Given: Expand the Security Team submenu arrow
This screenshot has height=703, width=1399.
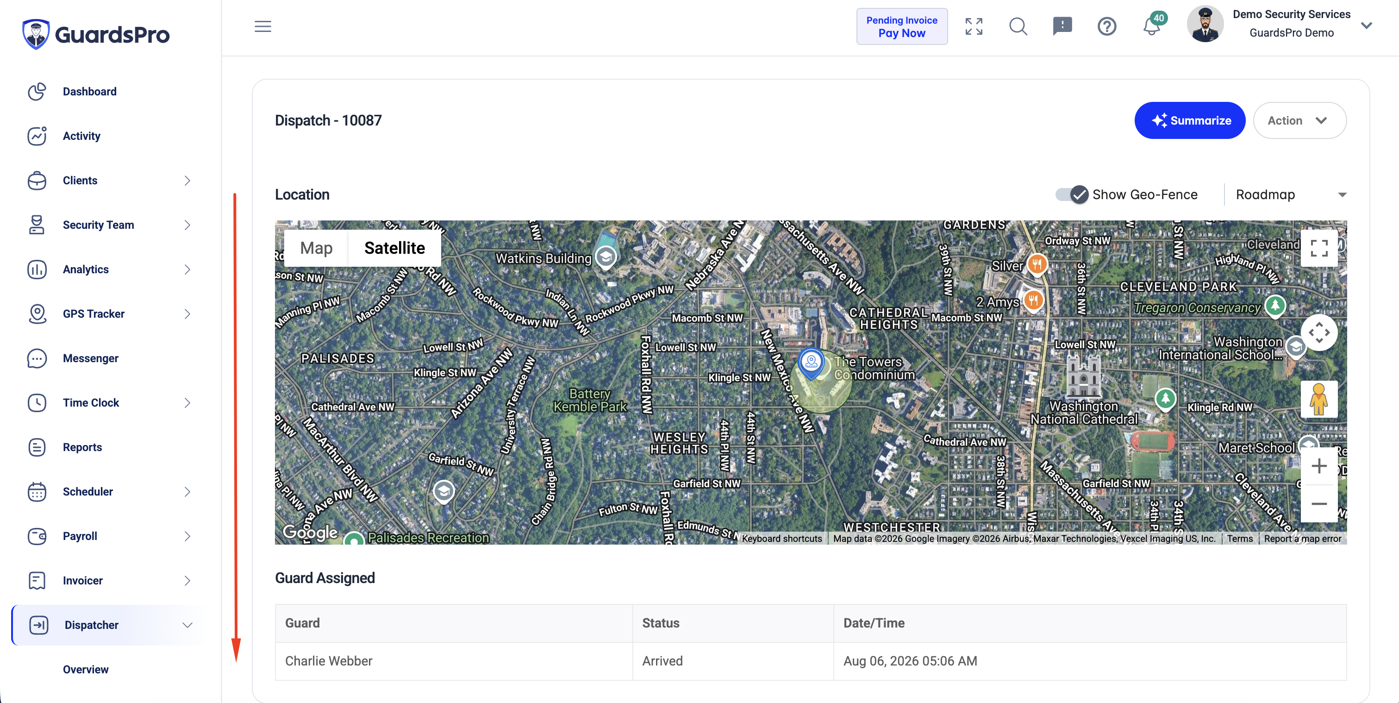Looking at the screenshot, I should (187, 225).
